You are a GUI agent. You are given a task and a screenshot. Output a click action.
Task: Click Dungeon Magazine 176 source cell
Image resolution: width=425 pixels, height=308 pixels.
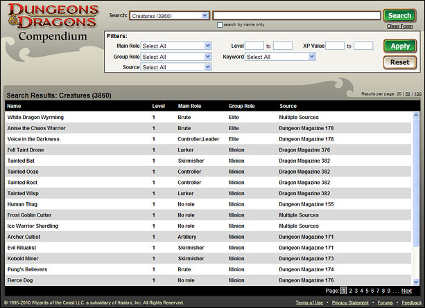pyautogui.click(x=306, y=280)
